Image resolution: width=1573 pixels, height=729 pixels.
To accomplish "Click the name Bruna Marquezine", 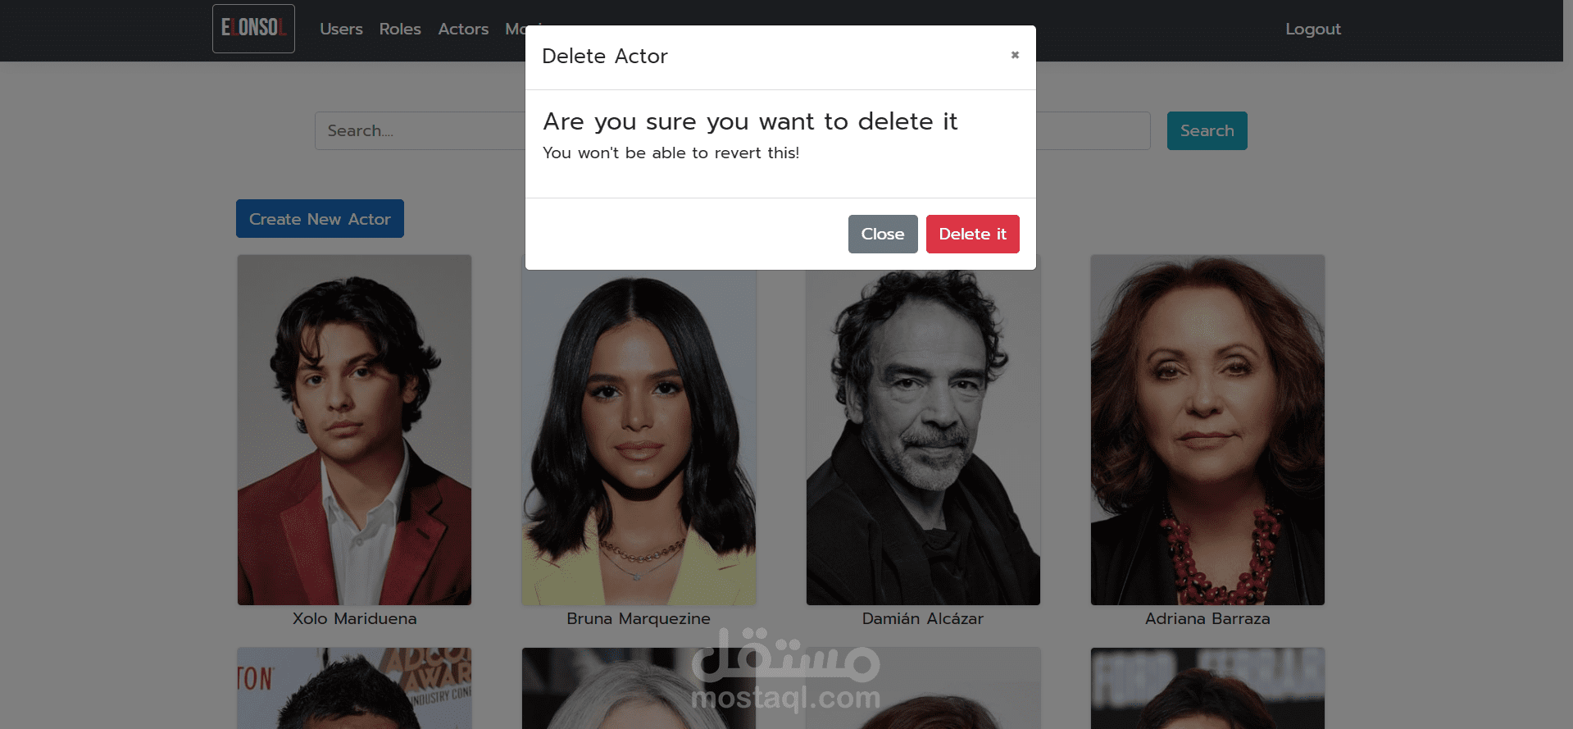I will [639, 618].
